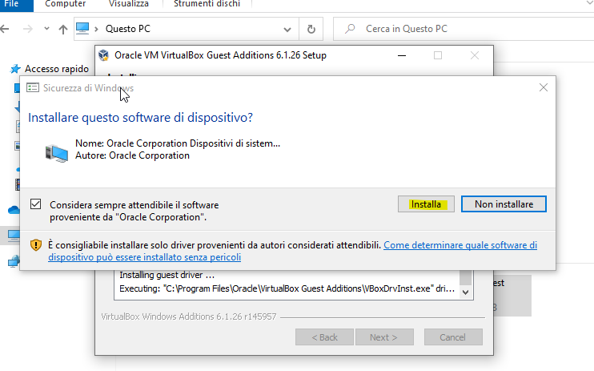
Task: Click the Installa button
Action: [426, 204]
